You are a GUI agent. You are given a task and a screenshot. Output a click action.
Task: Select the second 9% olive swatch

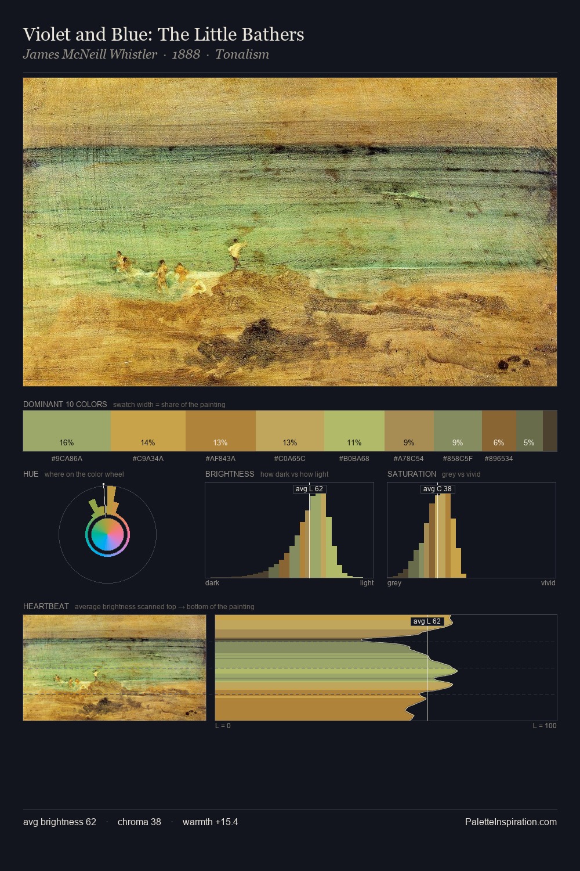(x=458, y=431)
